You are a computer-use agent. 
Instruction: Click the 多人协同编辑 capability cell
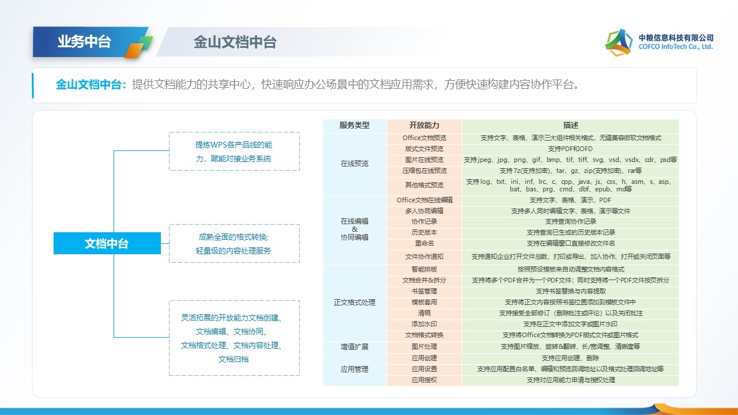tap(424, 211)
